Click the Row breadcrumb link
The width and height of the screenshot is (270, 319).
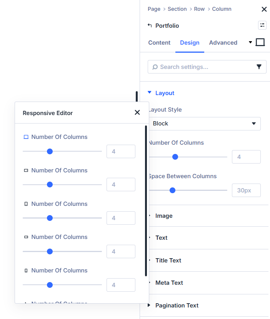[199, 9]
